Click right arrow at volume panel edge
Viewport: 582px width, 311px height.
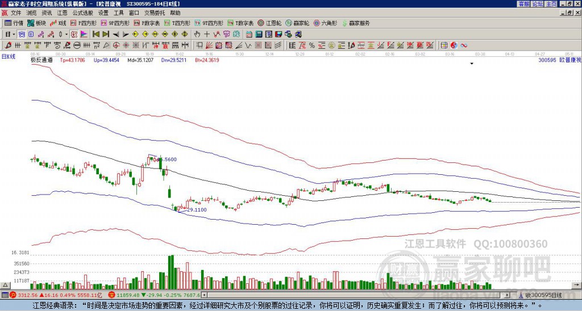(x=576, y=285)
